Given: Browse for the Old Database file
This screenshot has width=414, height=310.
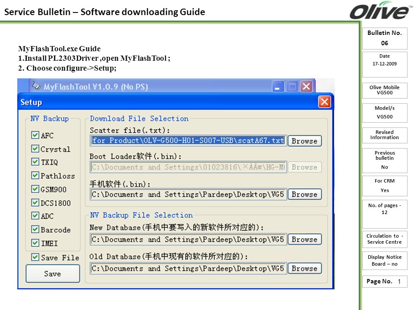Looking at the screenshot, I should click(305, 268).
